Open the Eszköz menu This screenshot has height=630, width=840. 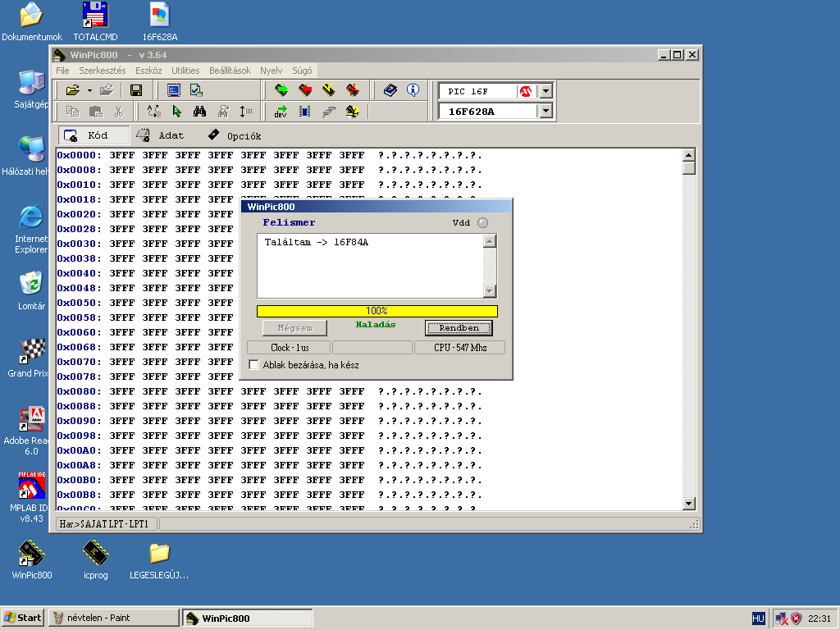[x=148, y=71]
